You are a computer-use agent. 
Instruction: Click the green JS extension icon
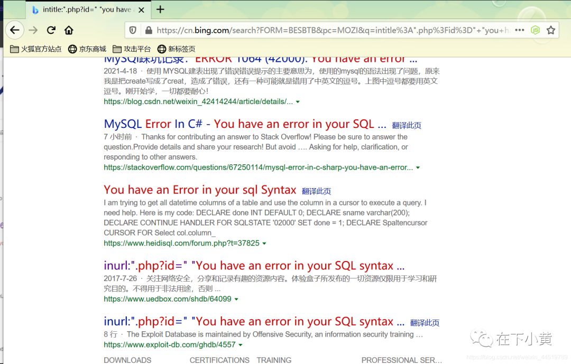pyautogui.click(x=535, y=30)
